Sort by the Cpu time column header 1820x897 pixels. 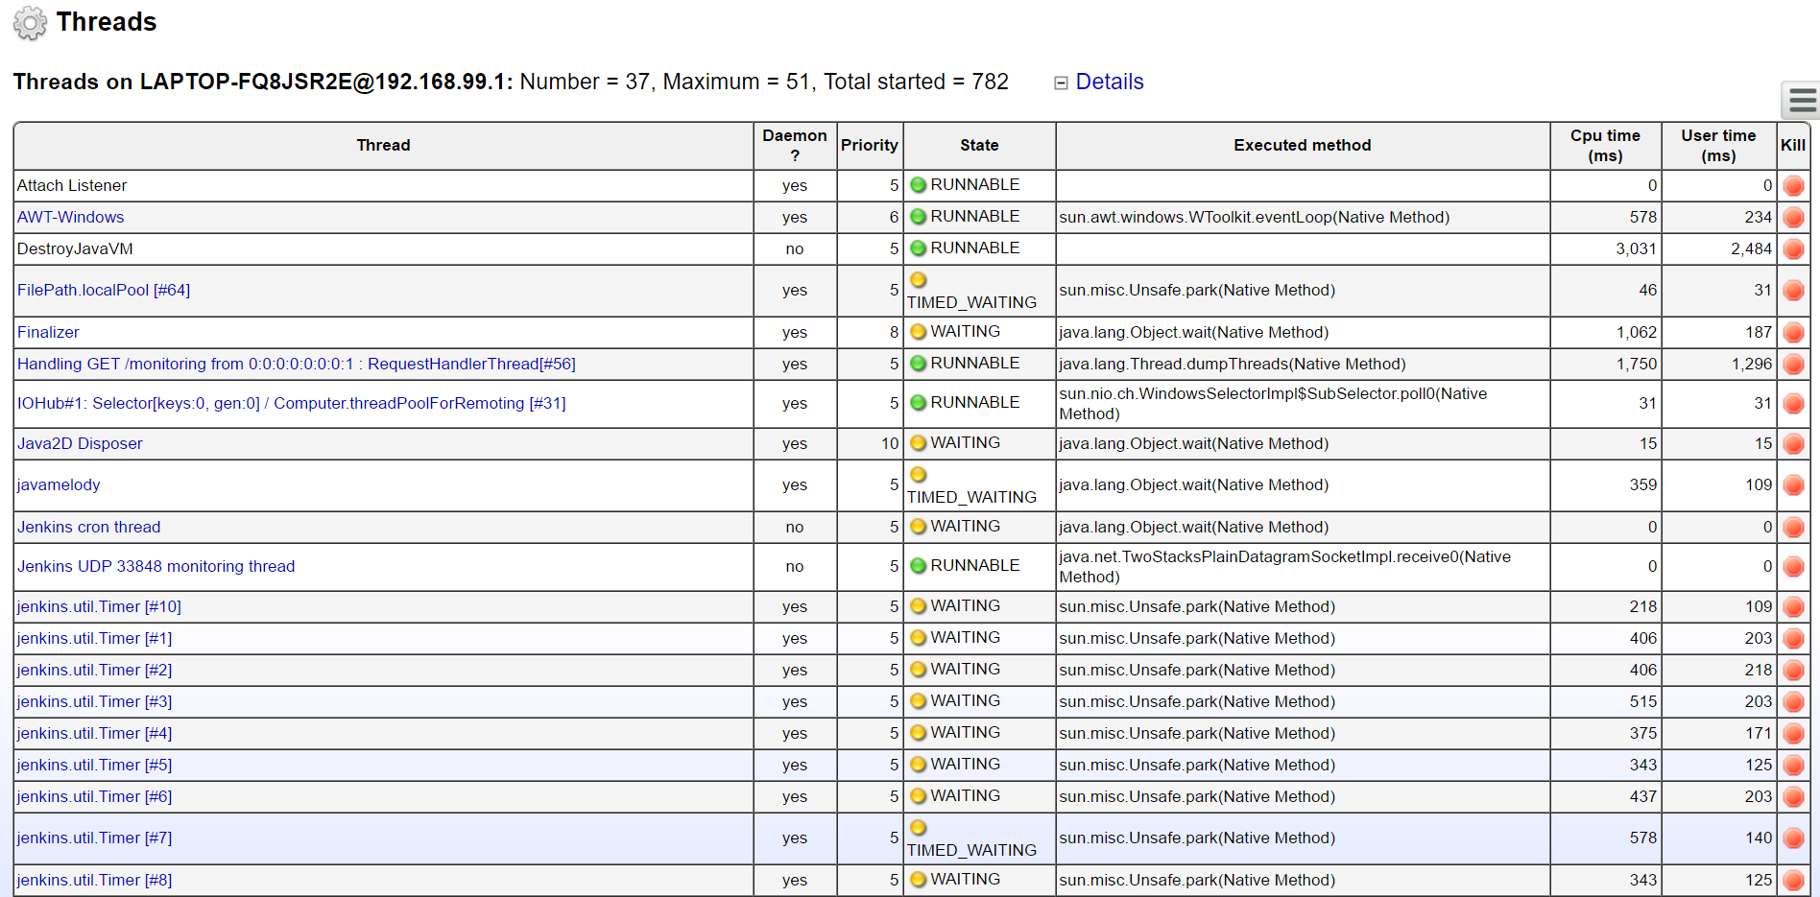[x=1605, y=146]
